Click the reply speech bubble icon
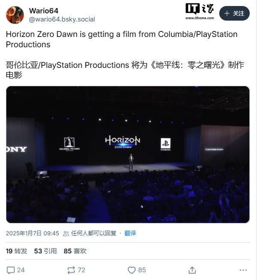 point(11,270)
